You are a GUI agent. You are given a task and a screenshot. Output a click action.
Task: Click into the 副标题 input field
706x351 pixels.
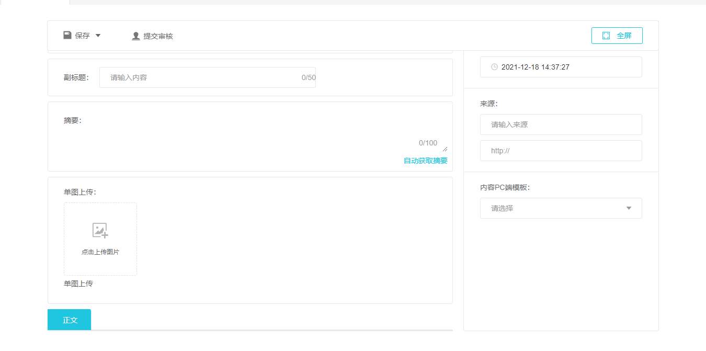pyautogui.click(x=208, y=77)
